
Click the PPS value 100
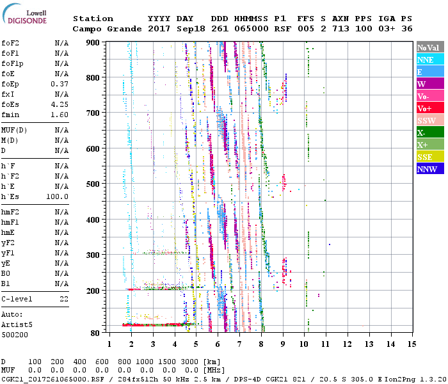point(364,29)
